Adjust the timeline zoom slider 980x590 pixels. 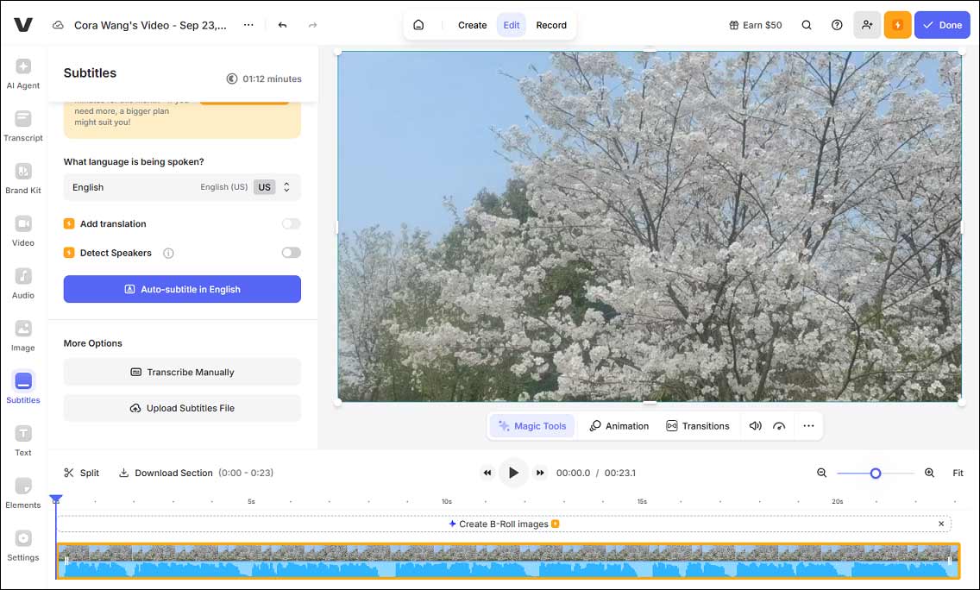coord(876,473)
